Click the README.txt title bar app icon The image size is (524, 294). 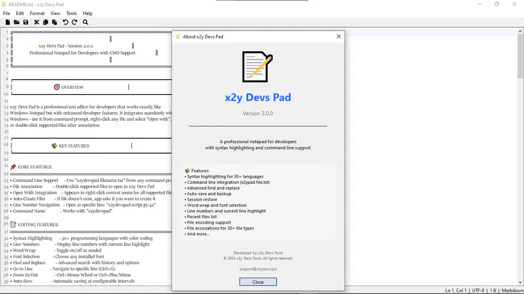[x=4, y=5]
